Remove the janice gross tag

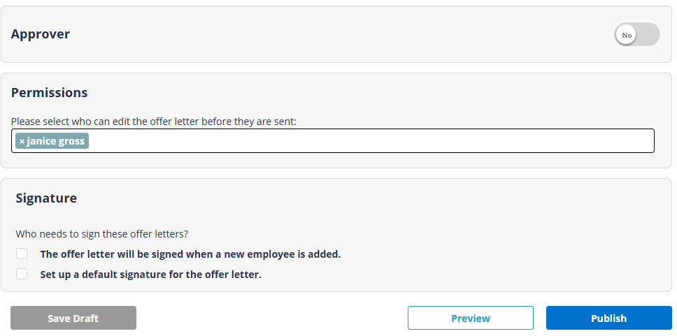pos(22,141)
